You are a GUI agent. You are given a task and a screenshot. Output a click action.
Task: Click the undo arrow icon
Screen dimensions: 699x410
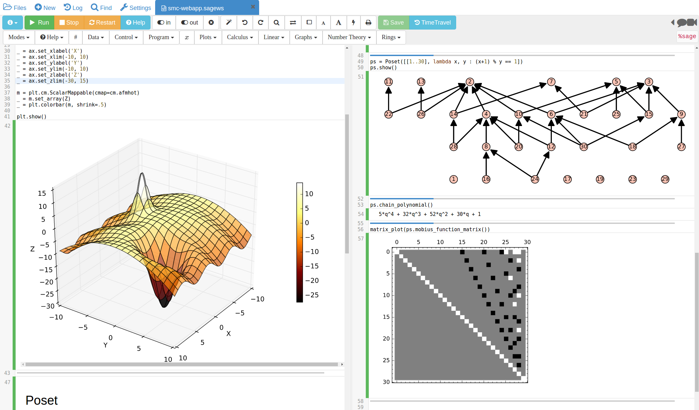tap(245, 23)
